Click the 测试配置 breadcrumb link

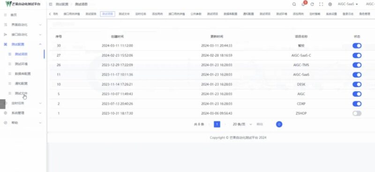pyautogui.click(x=62, y=4)
